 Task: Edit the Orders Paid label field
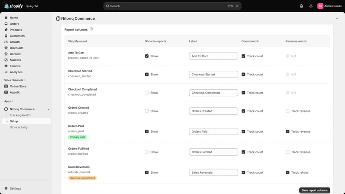(213, 131)
